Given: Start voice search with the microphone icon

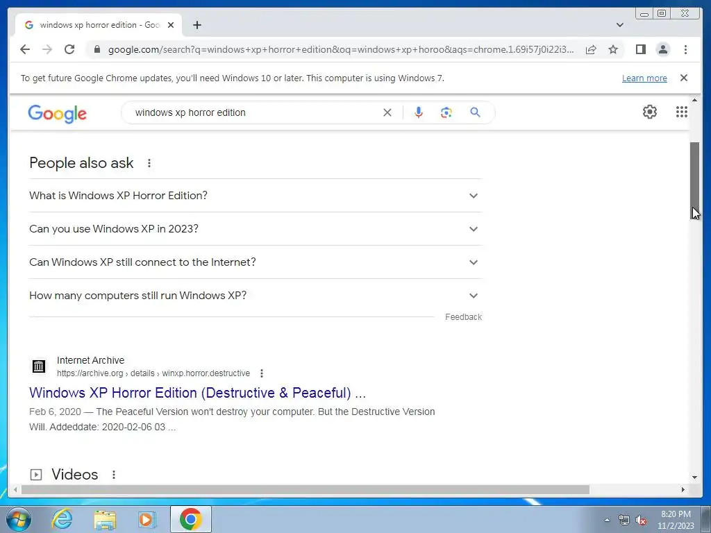Looking at the screenshot, I should pyautogui.click(x=419, y=112).
